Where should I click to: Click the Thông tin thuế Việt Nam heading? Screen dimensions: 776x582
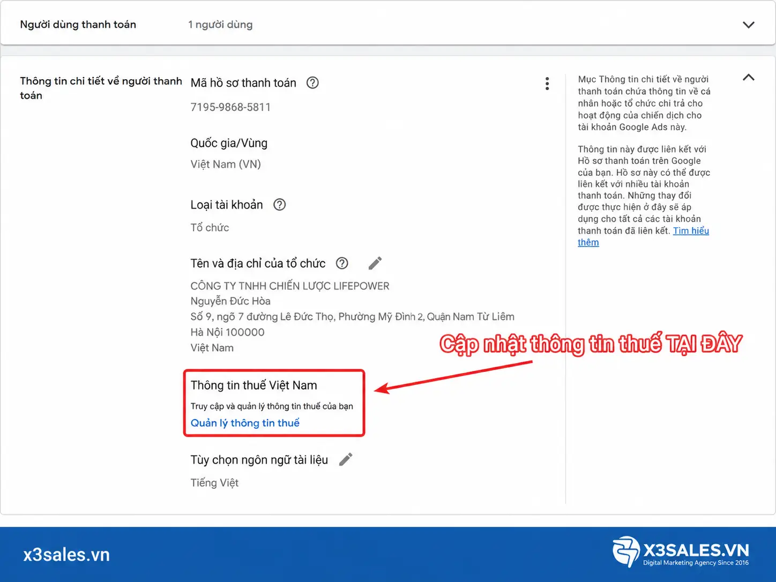(x=253, y=385)
